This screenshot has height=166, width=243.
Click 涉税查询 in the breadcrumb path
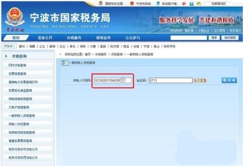click(x=117, y=54)
